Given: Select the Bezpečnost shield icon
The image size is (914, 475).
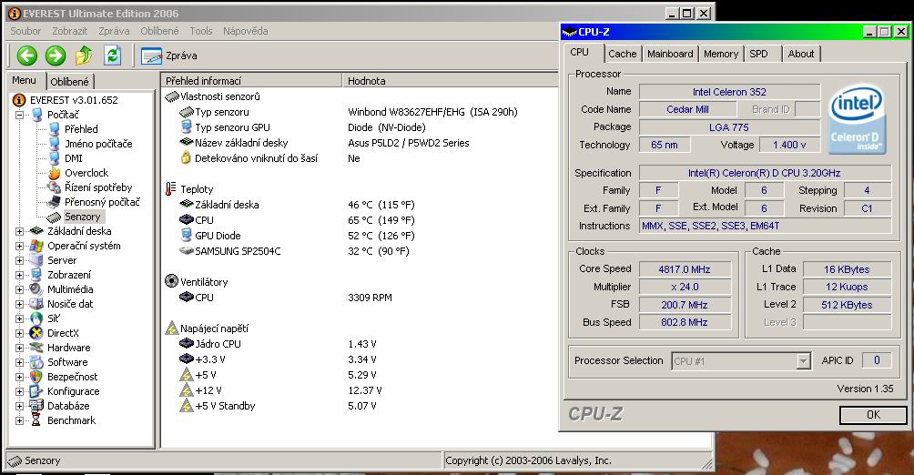Looking at the screenshot, I should click(x=36, y=377).
